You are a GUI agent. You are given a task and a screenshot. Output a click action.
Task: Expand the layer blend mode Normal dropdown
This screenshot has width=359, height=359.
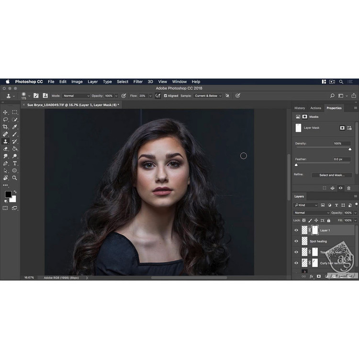[x=312, y=213]
